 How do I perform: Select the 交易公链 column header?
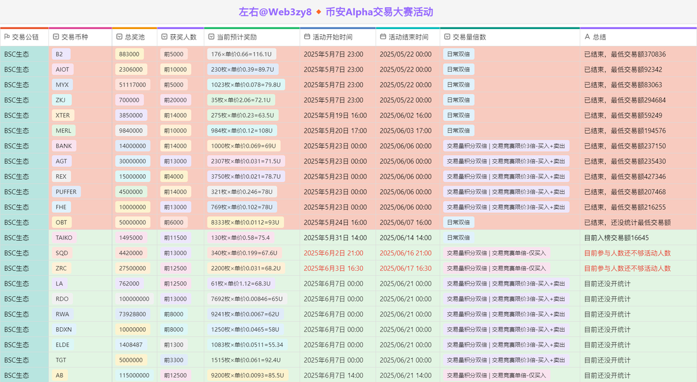(24, 37)
